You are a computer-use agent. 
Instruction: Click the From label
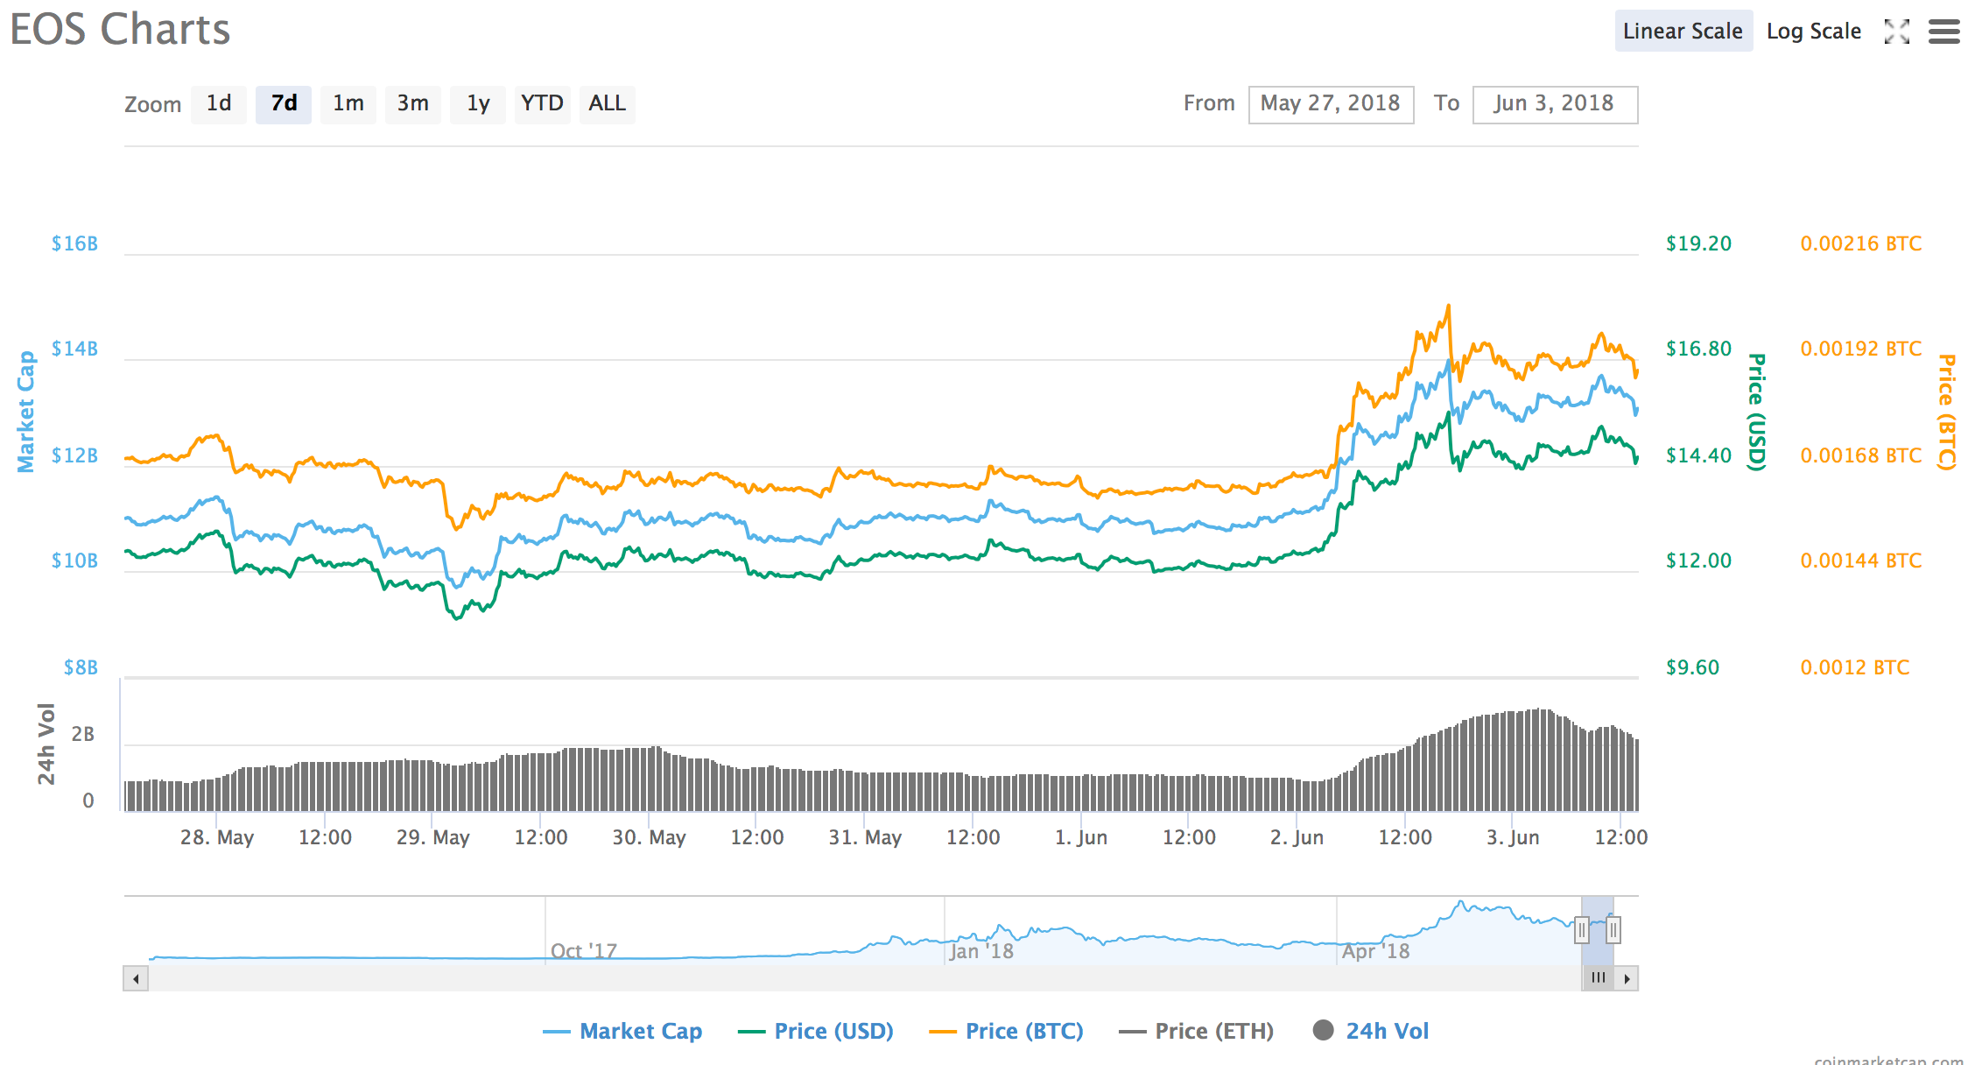point(1209,103)
